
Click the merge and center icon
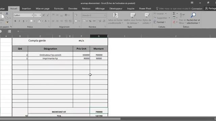click(76, 21)
